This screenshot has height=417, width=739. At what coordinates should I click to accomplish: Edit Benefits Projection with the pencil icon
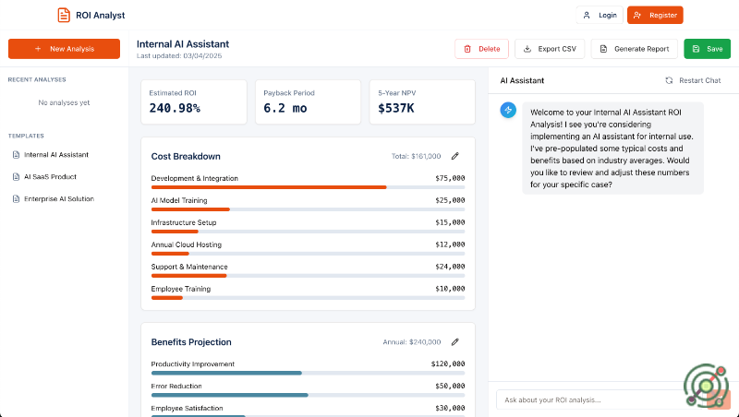[x=454, y=341]
